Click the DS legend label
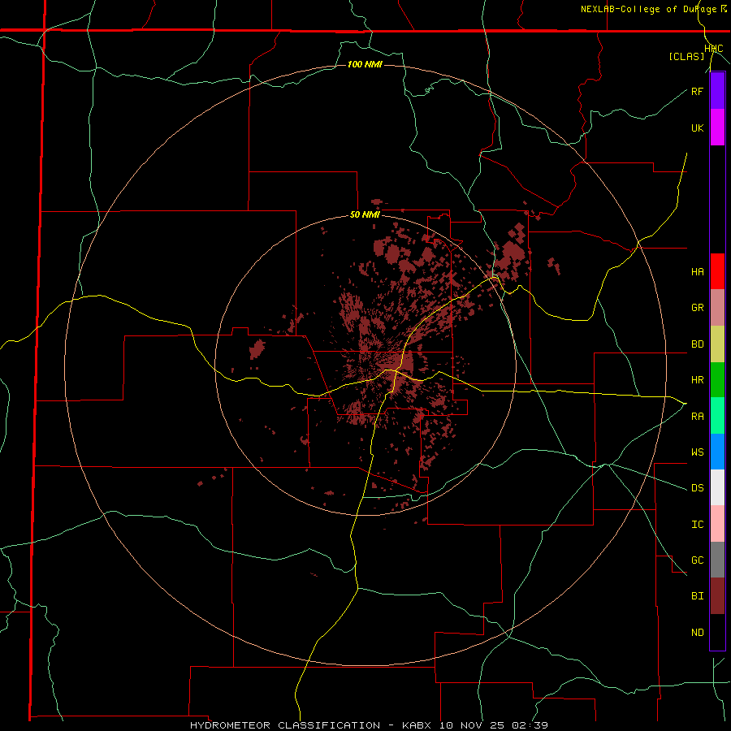 [697, 487]
